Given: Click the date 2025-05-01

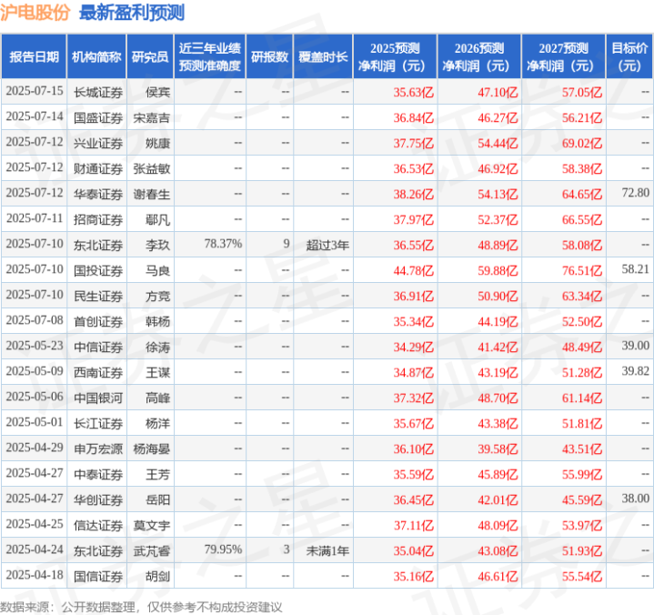Looking at the screenshot, I should tap(35, 422).
